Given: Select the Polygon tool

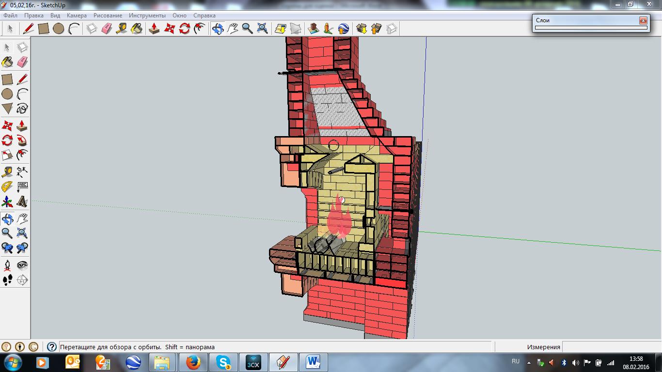Looking at the screenshot, I should pyautogui.click(x=7, y=108).
